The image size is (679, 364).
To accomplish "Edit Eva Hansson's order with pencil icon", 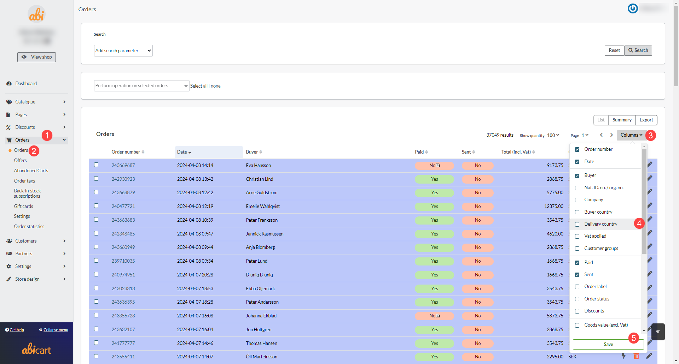I will click(650, 165).
